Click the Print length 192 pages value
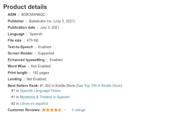Screen dimensions: 171x126 coord(41,73)
